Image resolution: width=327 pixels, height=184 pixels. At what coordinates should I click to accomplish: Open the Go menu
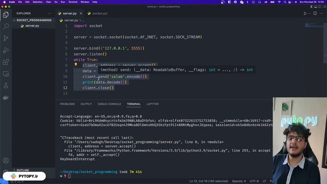pos(56,2)
